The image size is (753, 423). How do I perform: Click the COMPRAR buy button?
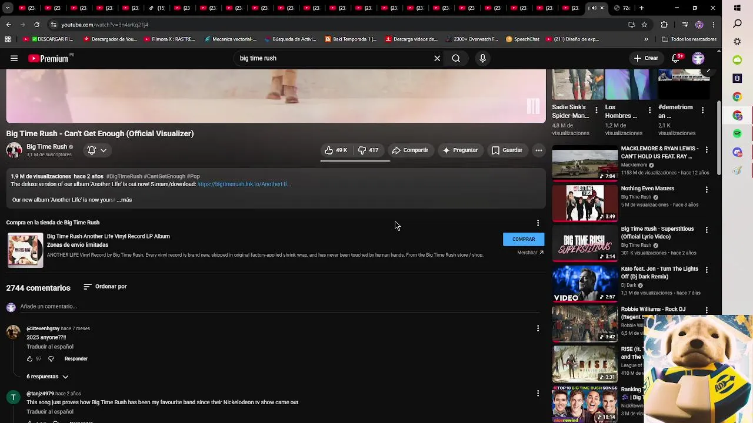tap(524, 239)
